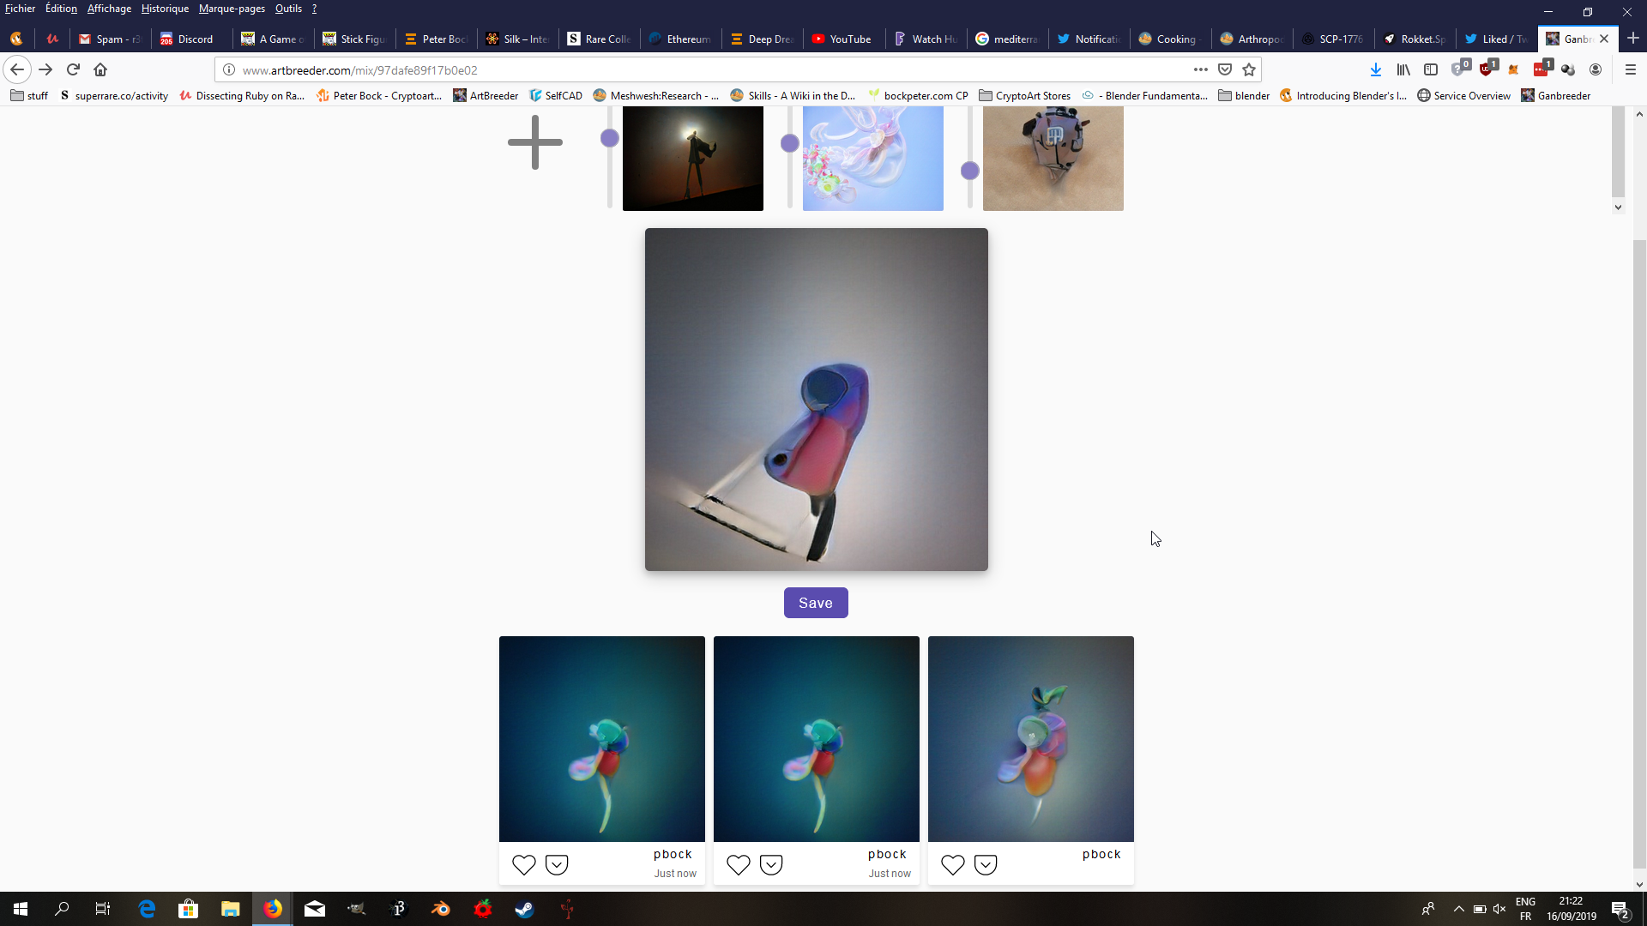Open dropdown under third pbock image

(986, 864)
